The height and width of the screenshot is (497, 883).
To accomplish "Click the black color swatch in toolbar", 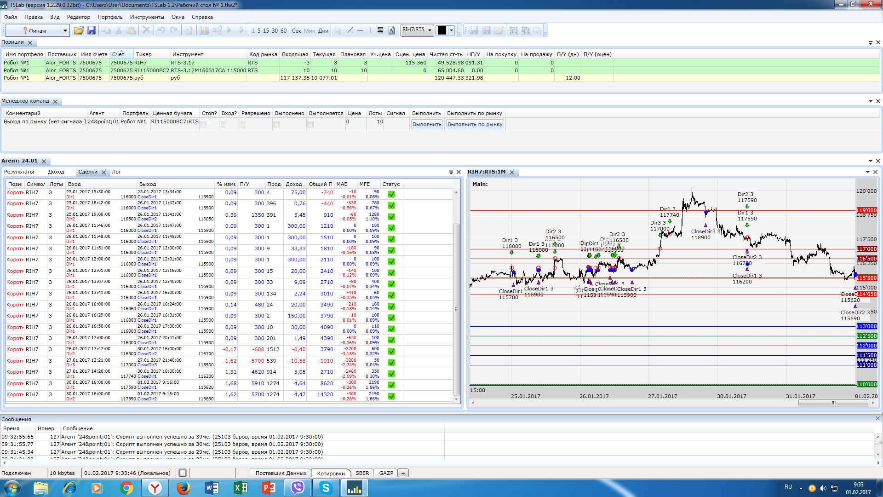I will 441,30.
